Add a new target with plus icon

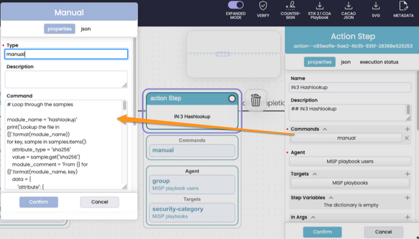407,174
